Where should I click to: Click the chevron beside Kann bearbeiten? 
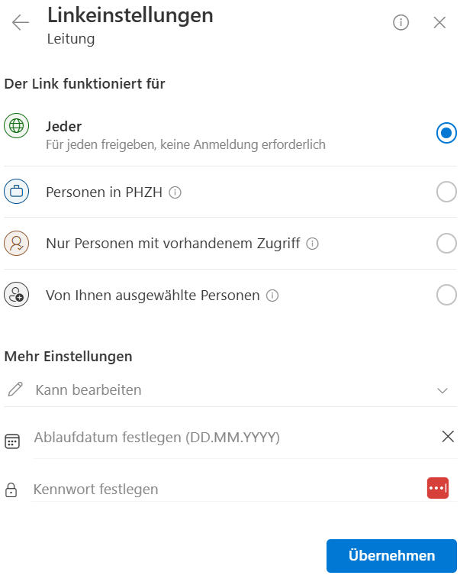(442, 390)
